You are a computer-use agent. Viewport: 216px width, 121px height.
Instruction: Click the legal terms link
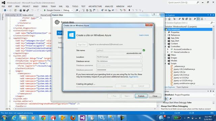[x=134, y=77]
